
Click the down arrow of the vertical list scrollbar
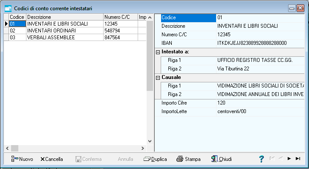coord(150,141)
